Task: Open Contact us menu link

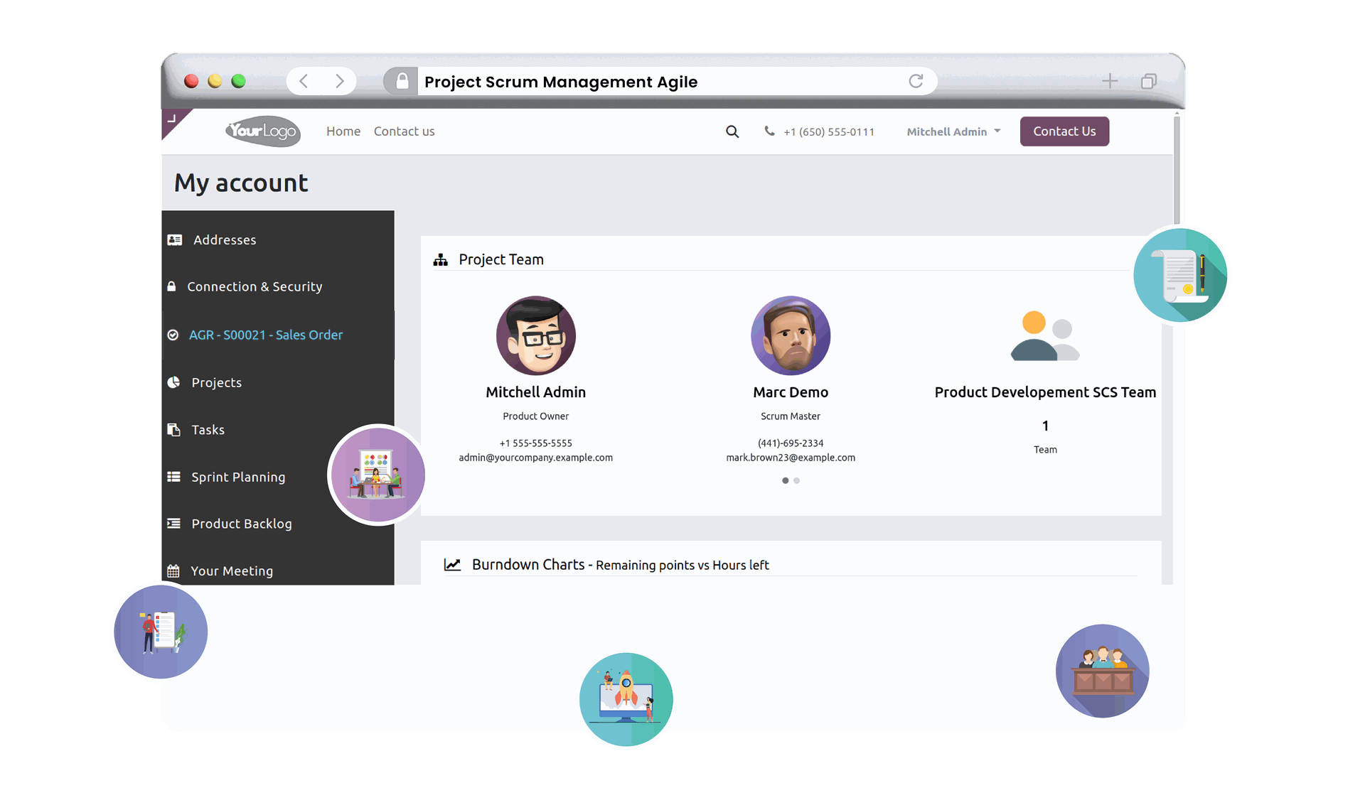Action: click(x=404, y=131)
